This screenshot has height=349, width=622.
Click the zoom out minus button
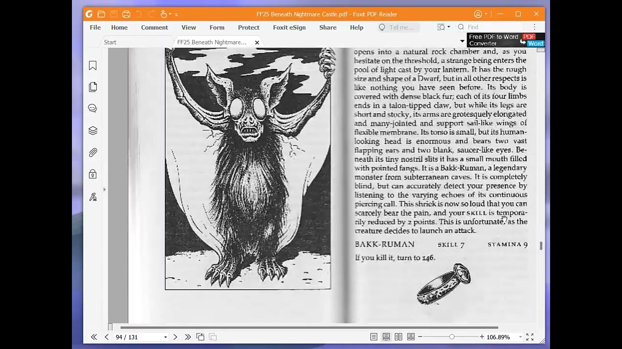420,337
